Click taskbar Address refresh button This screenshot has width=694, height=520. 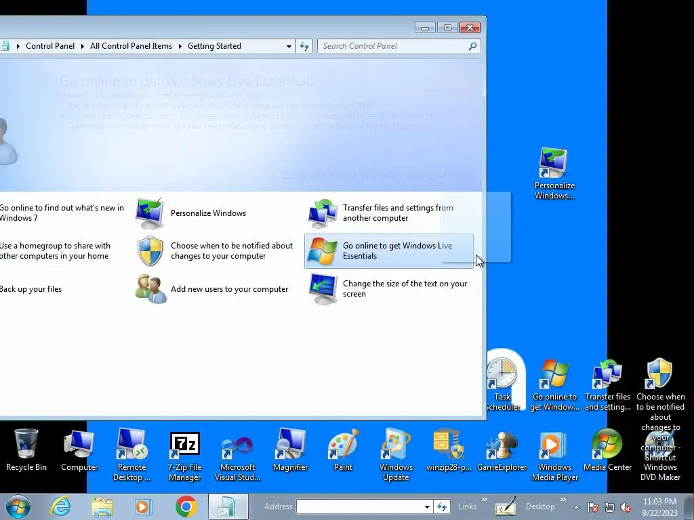point(442,506)
